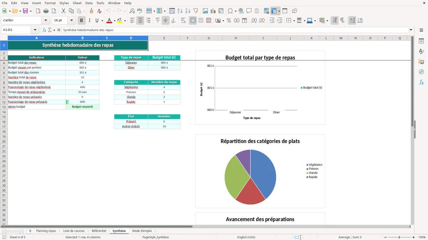Click the Print icon
428x240 pixels.
pyautogui.click(x=46, y=11)
